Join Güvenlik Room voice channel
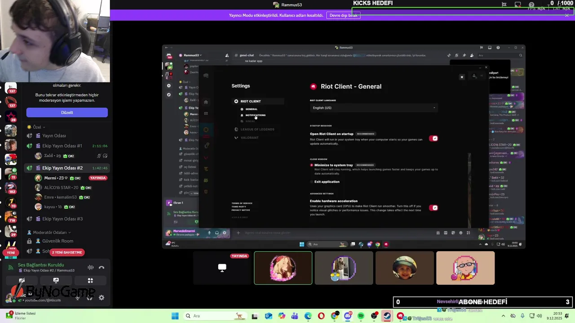This screenshot has width=575, height=323. [67, 241]
